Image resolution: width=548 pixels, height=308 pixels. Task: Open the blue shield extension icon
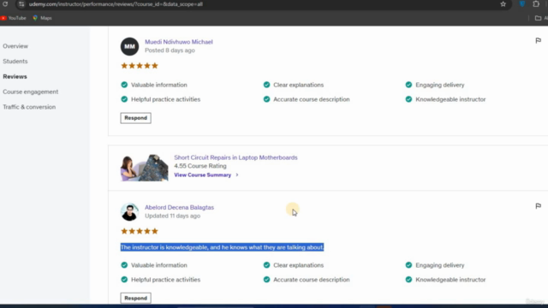click(522, 3)
